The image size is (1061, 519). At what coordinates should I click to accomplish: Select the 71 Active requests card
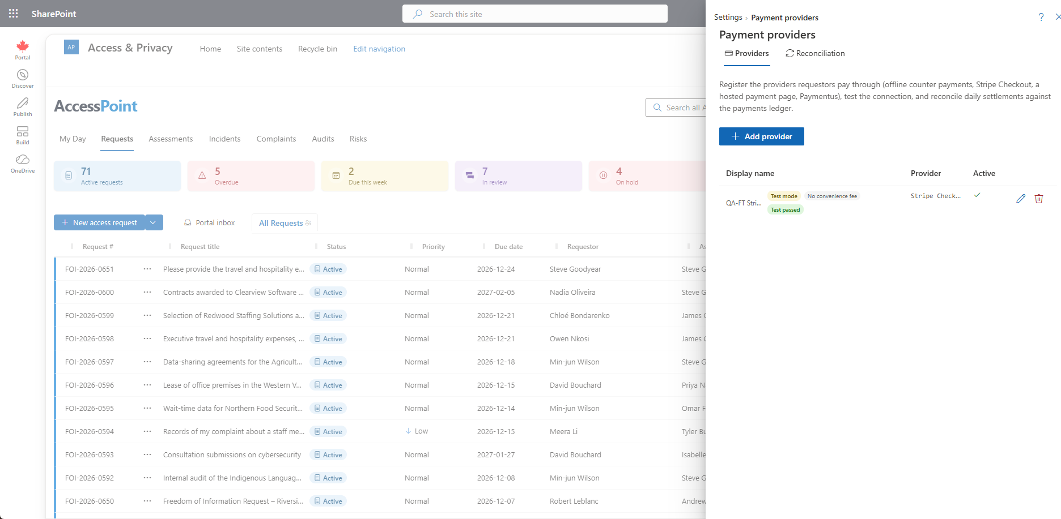coord(117,176)
